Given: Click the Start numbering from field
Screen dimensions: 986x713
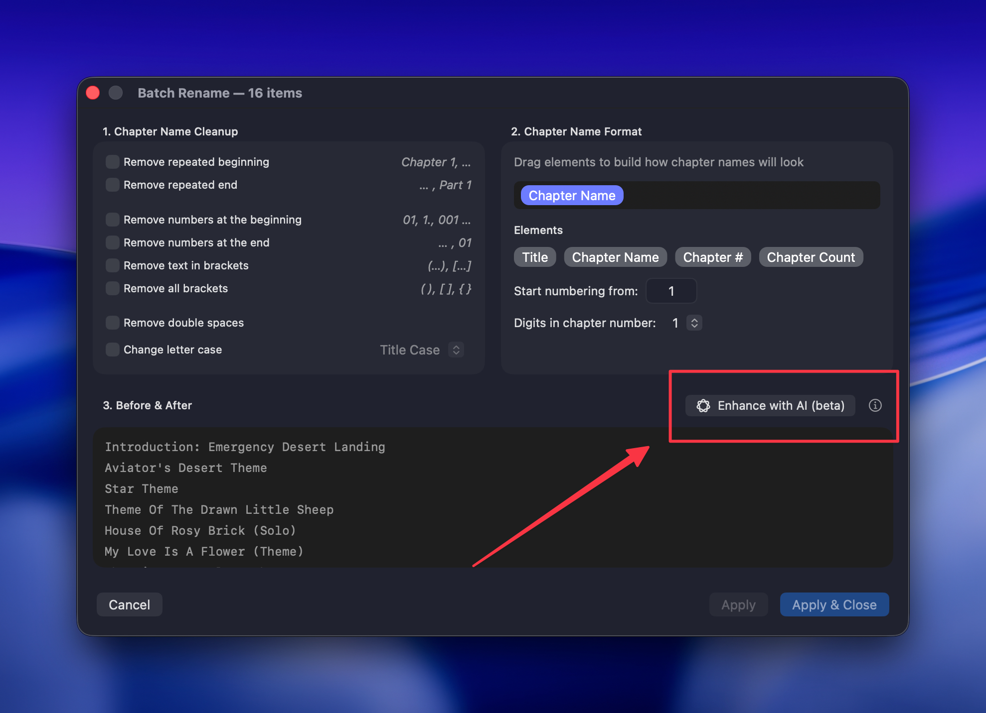Looking at the screenshot, I should click(x=671, y=291).
